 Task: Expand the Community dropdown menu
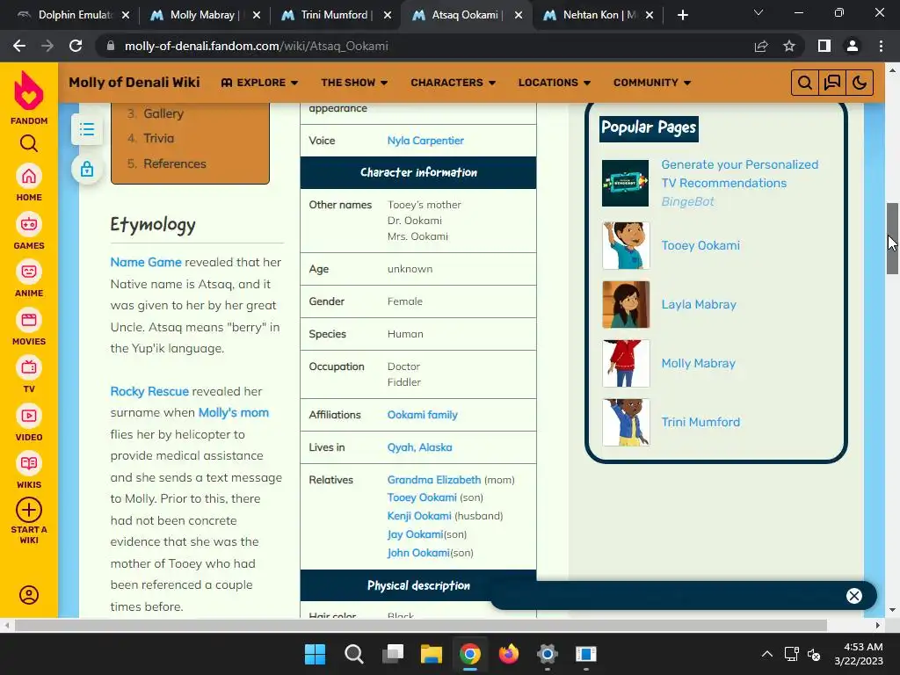(x=652, y=83)
